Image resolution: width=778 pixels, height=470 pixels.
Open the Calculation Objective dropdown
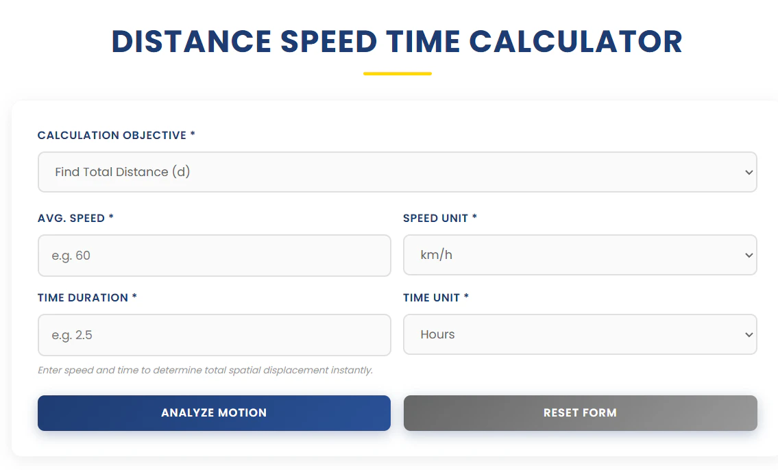click(x=398, y=172)
